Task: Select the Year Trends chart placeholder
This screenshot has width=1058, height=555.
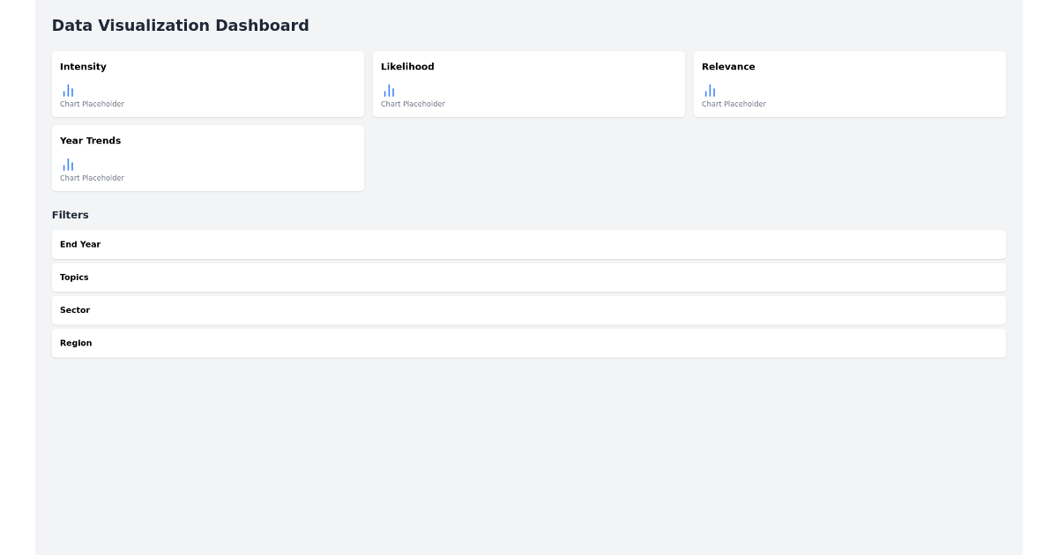Action: pos(92,178)
